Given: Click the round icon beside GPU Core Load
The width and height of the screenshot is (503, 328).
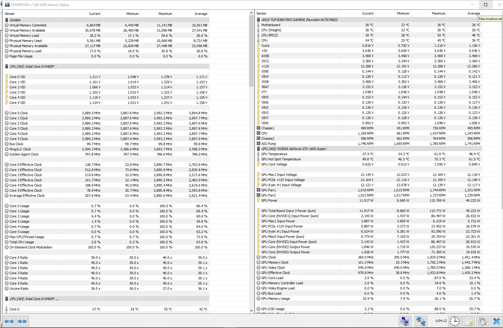Looking at the screenshot, I should click(258, 278).
